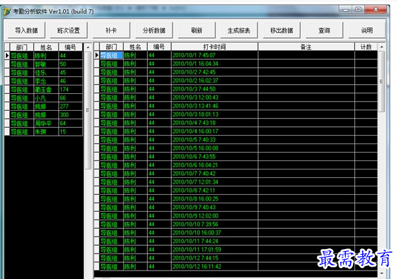This screenshot has height=279, width=398.
Task: Select employee 李念 with 编号 46
Action: 46,81
